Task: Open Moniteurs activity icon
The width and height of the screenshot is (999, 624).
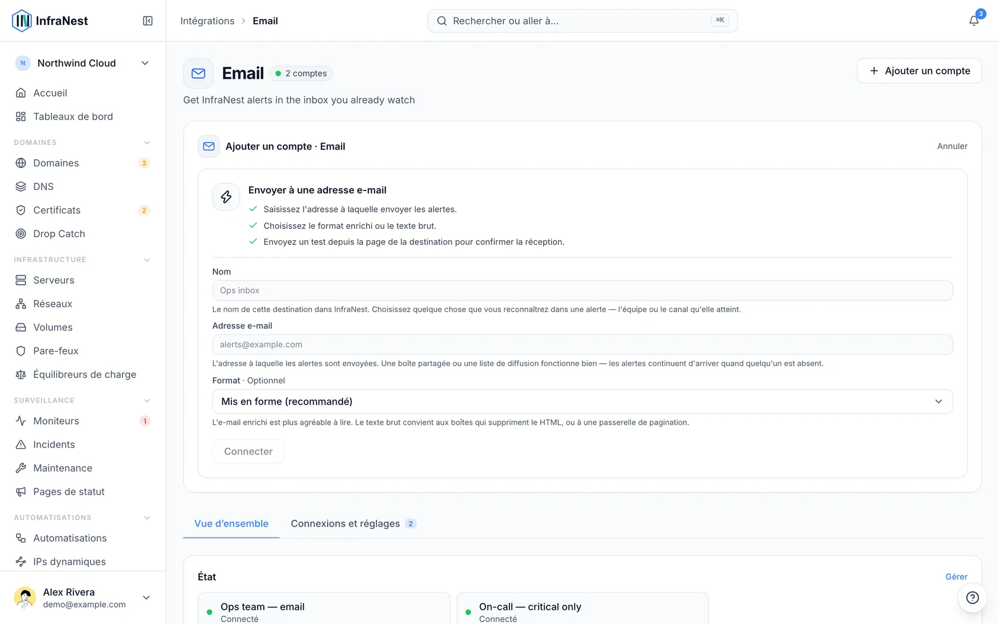Action: pyautogui.click(x=21, y=421)
